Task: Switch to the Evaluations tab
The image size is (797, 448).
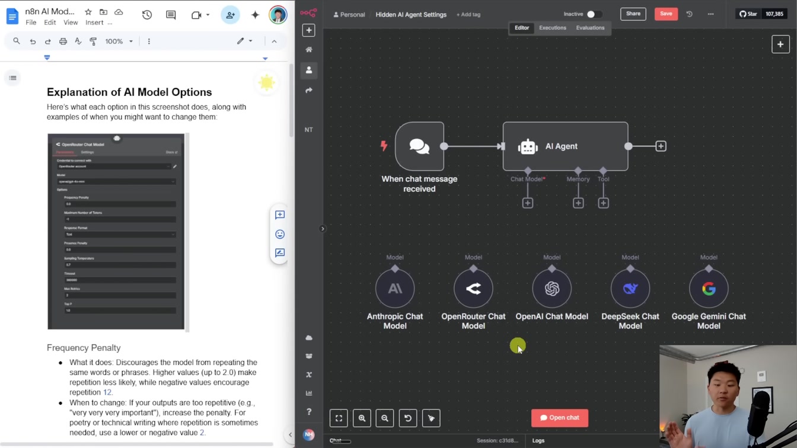Action: pos(590,28)
